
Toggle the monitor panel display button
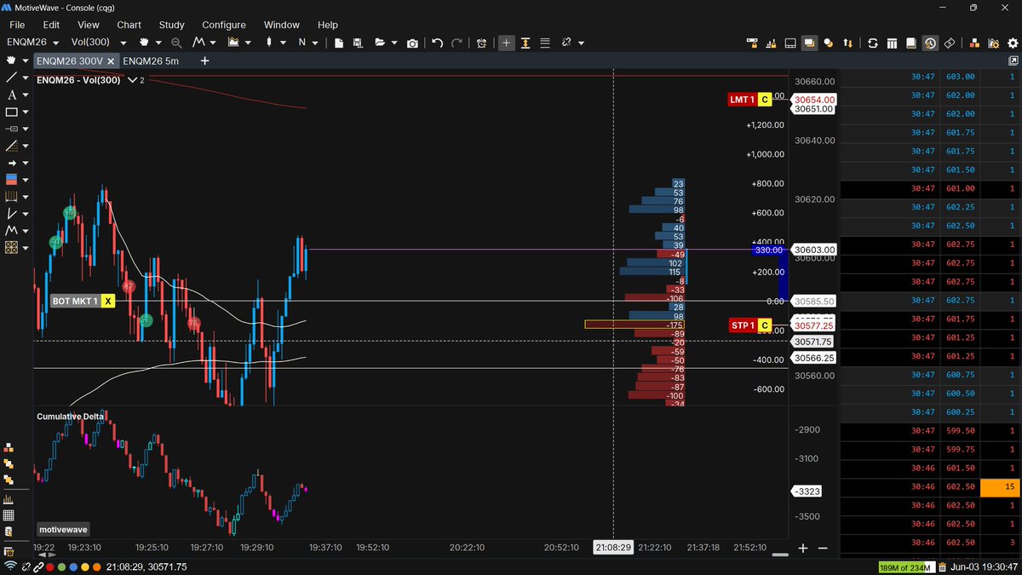(x=790, y=43)
